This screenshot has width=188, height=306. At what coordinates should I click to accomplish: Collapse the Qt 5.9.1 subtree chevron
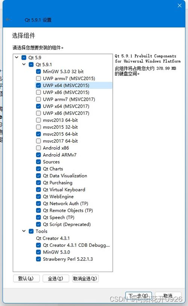(24, 64)
